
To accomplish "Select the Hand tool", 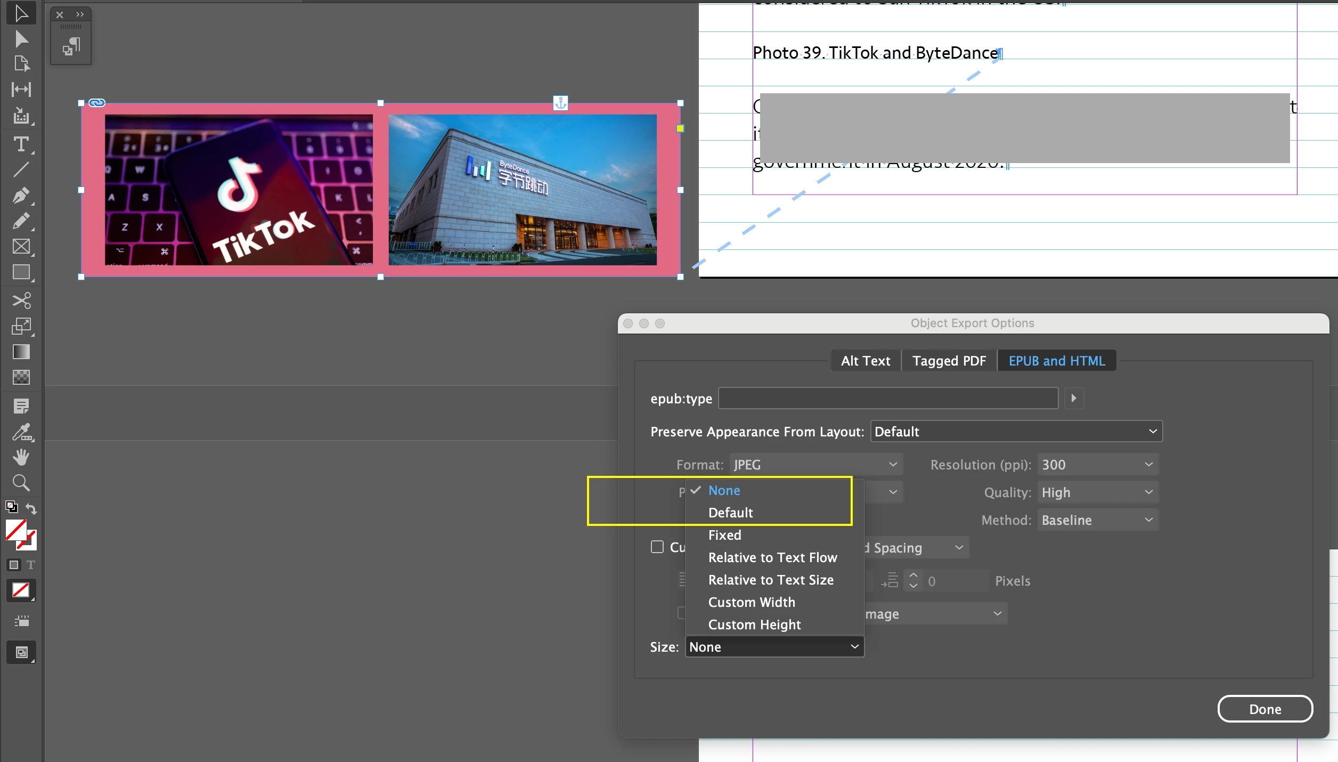I will click(x=21, y=457).
